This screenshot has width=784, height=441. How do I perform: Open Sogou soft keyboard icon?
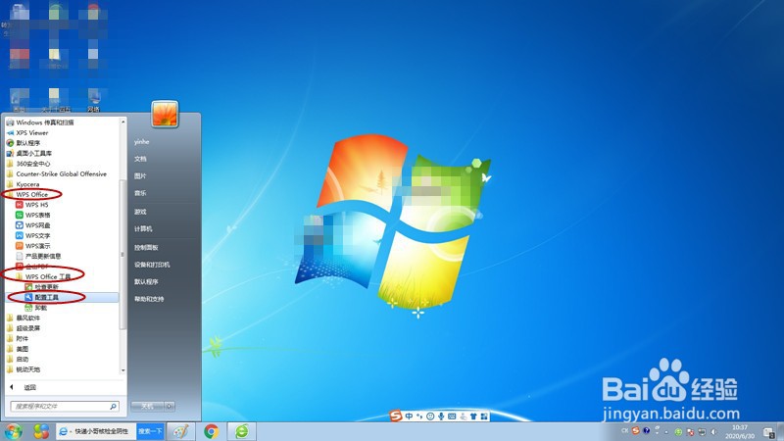[452, 416]
